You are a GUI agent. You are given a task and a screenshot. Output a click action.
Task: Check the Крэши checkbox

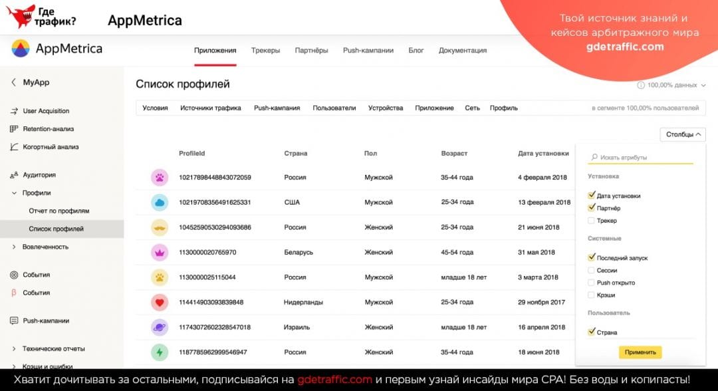[591, 295]
